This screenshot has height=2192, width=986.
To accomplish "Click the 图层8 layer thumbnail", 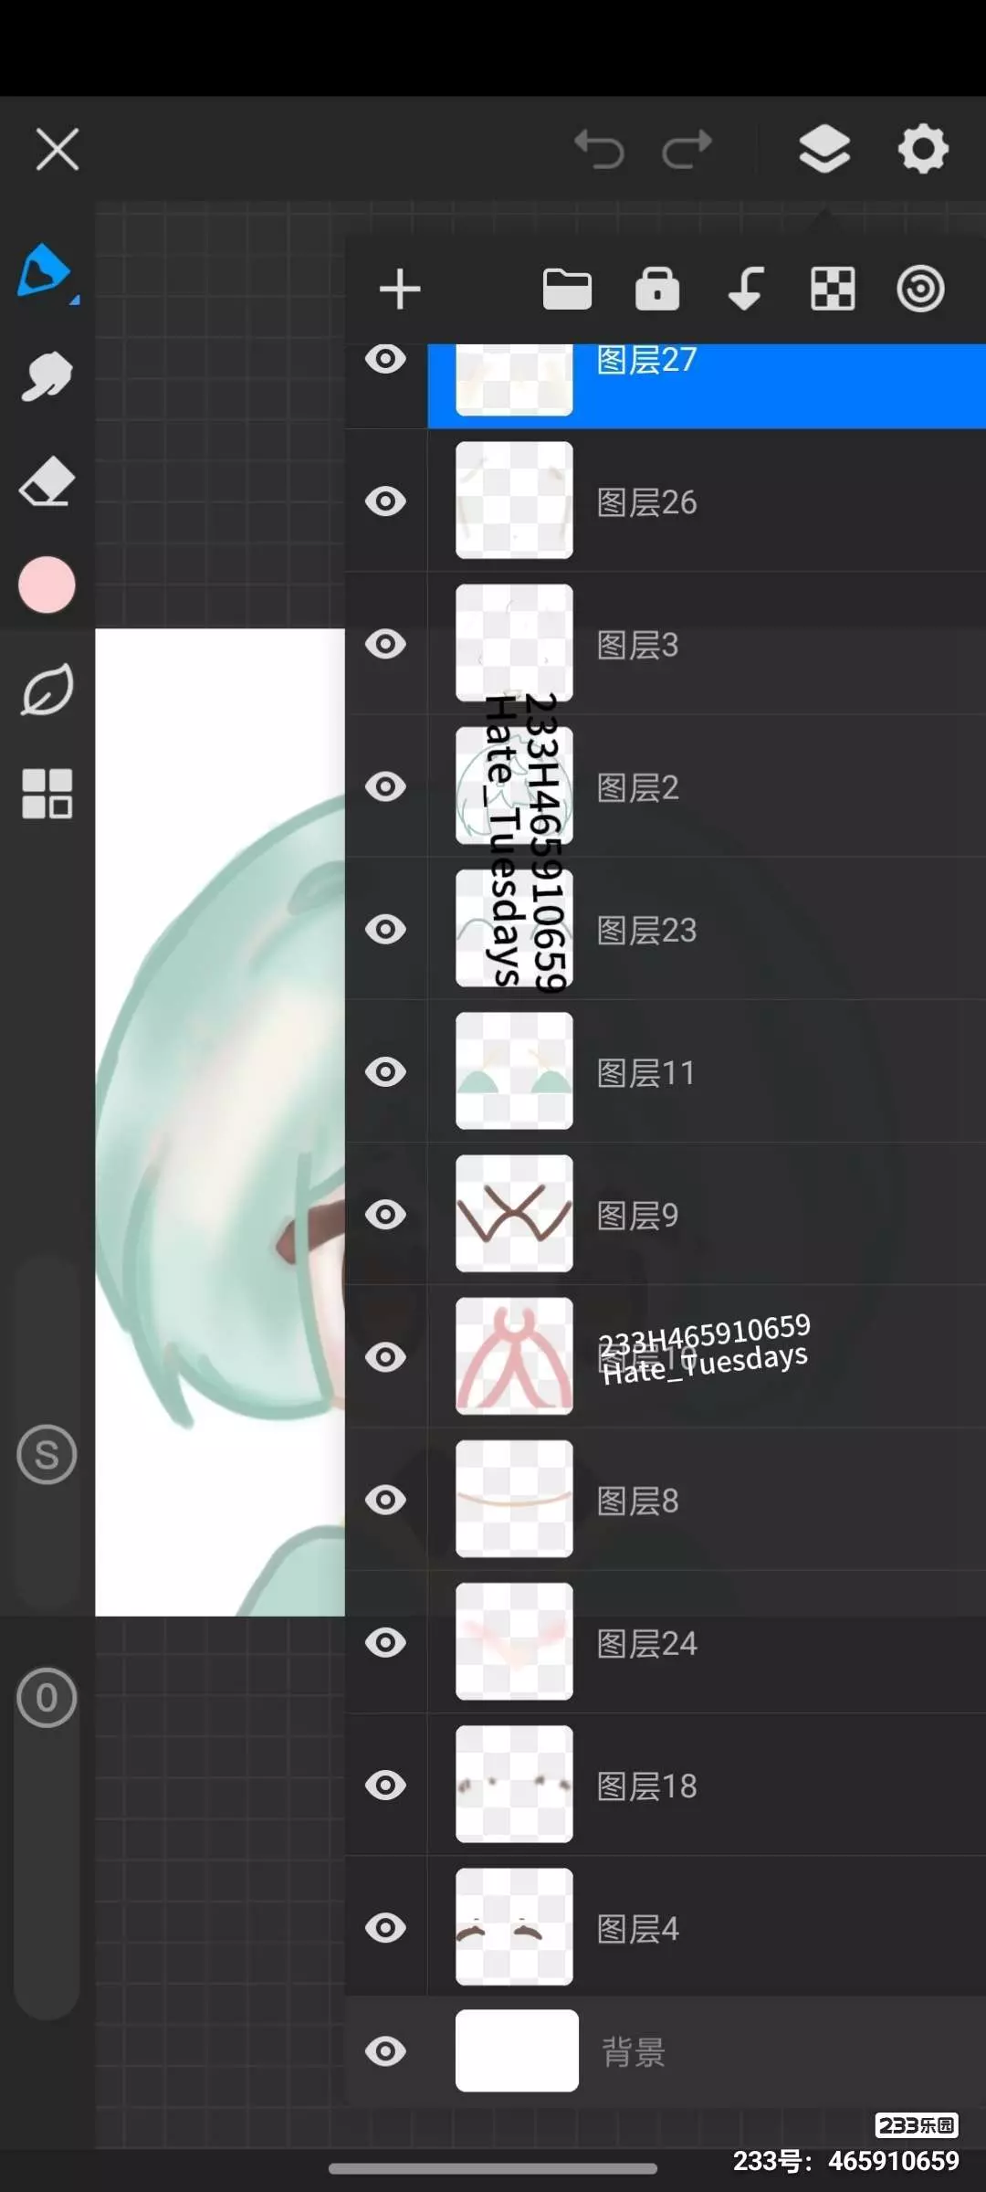I will tap(514, 1499).
